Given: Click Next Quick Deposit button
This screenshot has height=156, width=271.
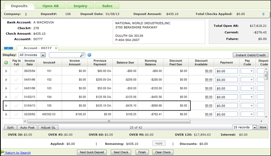Looking at the screenshot, I should tap(92, 152).
